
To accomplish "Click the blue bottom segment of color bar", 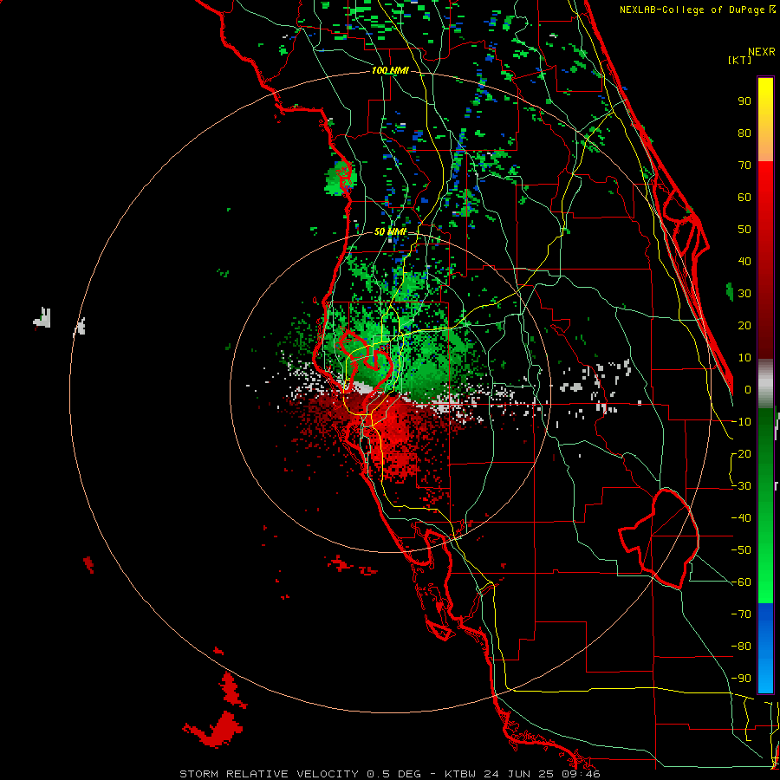I will [765, 648].
